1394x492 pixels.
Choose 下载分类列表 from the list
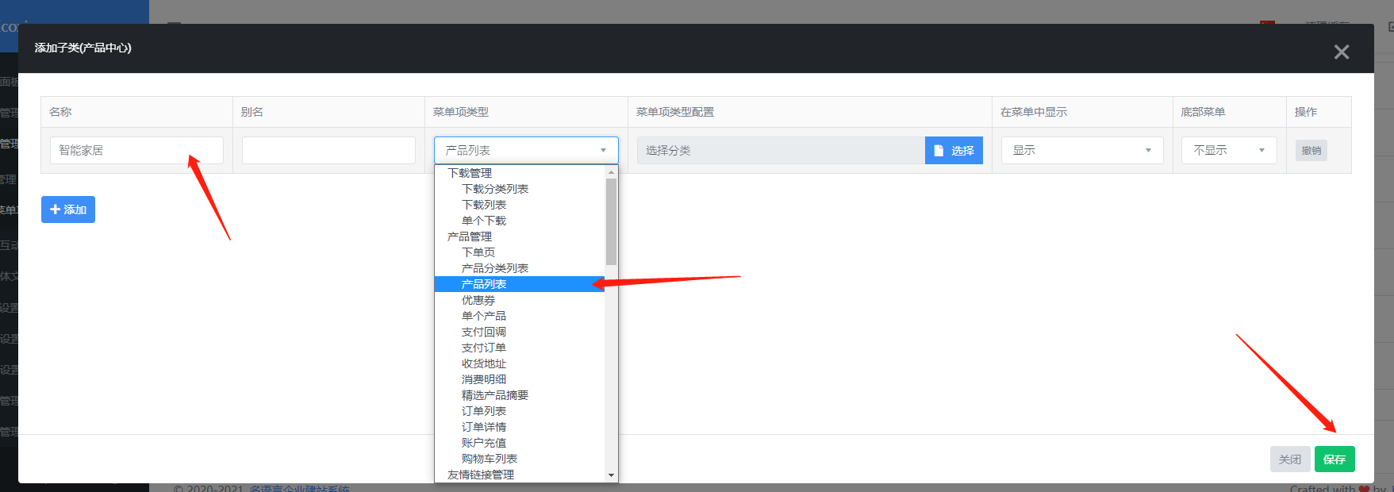click(x=494, y=189)
